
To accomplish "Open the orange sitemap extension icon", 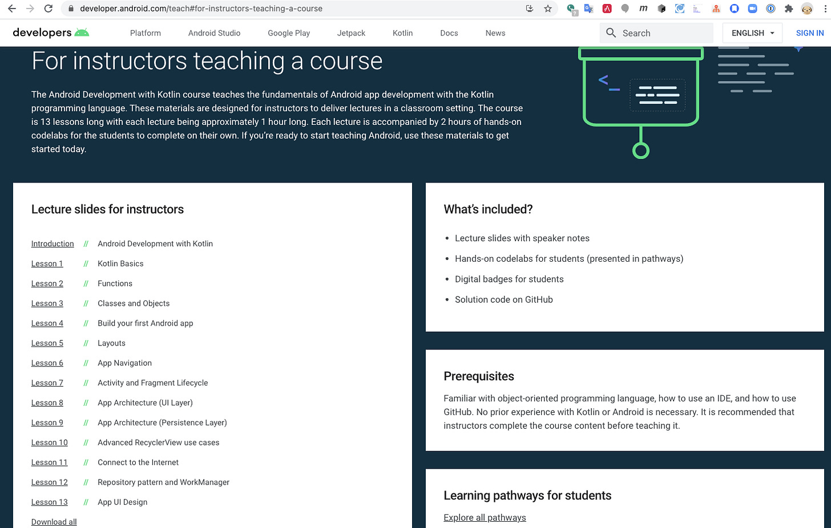I will [x=716, y=9].
